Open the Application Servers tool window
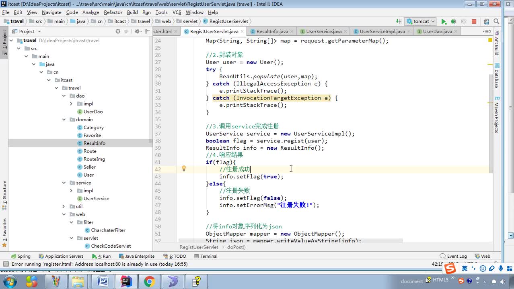The width and height of the screenshot is (514, 289). coord(61,256)
